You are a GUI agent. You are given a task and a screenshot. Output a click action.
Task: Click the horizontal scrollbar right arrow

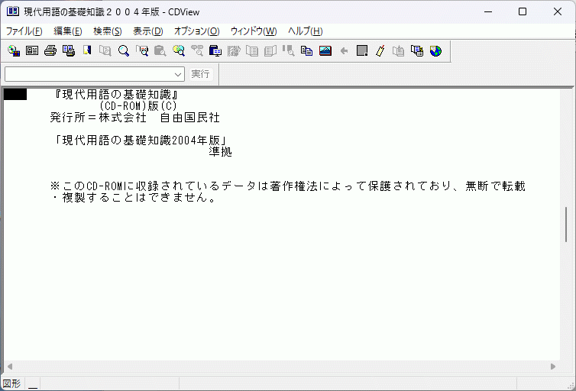(553, 367)
